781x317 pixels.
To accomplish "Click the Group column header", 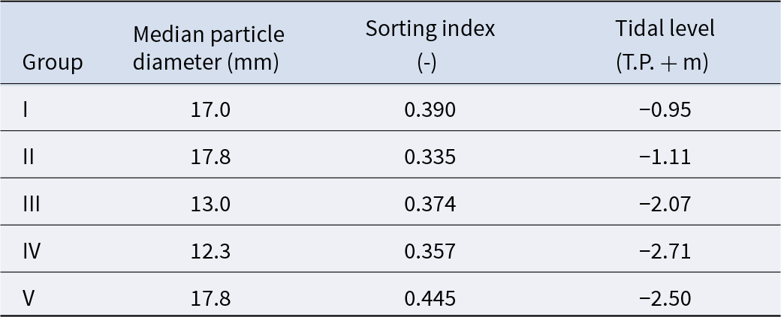I will 53,63.
